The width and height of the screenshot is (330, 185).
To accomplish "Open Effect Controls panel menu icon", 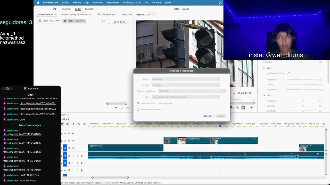I will (56, 15).
